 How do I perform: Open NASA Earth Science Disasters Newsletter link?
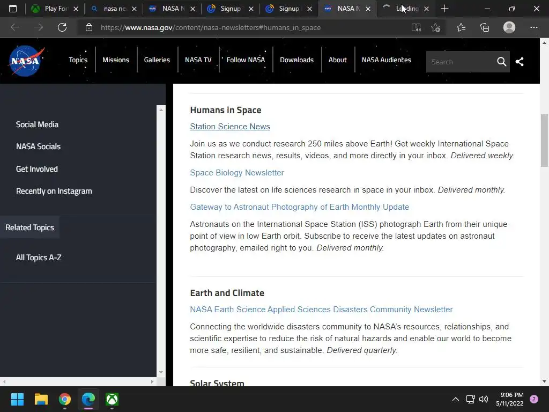click(321, 310)
